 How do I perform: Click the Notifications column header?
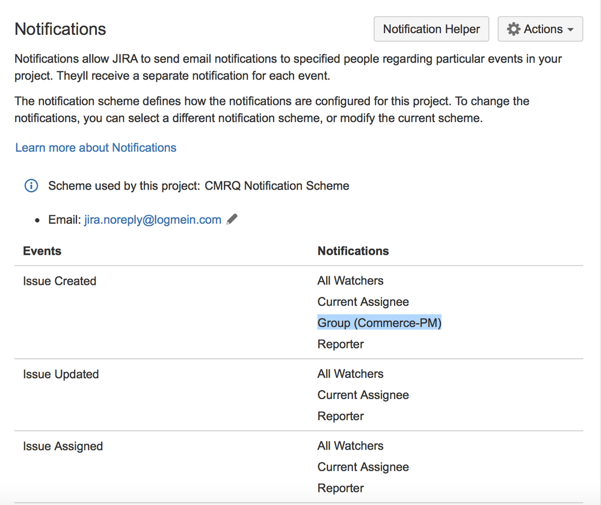click(x=353, y=251)
